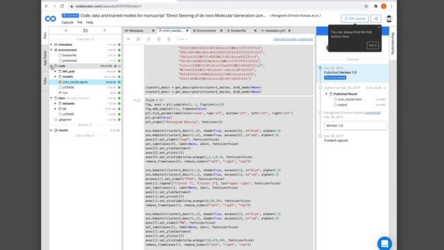Open browser extensions puzzle icon
Screen dimensions: 444x250
(376, 6)
